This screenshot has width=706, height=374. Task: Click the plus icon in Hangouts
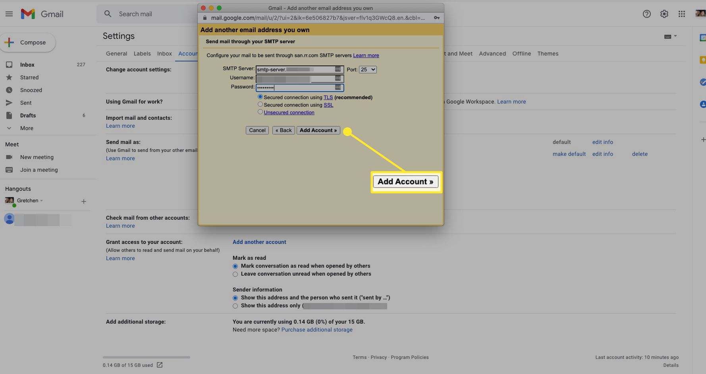click(84, 201)
